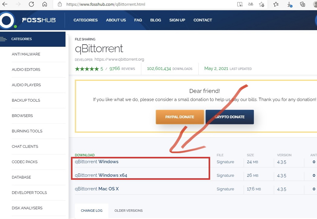Go to the browser home icon
Screen dimensions: 317x219
point(45,4)
